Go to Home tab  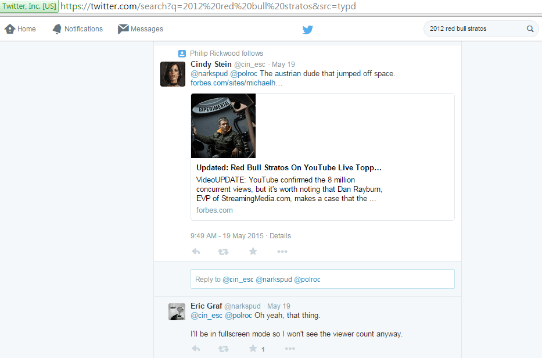(x=20, y=29)
